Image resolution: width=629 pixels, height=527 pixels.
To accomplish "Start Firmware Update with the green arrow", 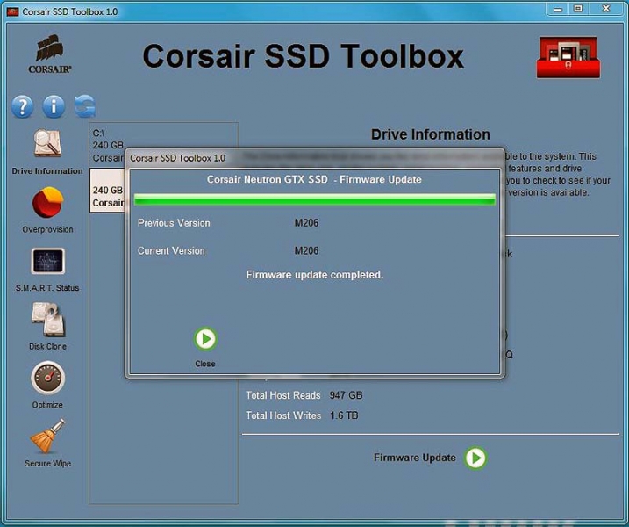I will click(475, 458).
